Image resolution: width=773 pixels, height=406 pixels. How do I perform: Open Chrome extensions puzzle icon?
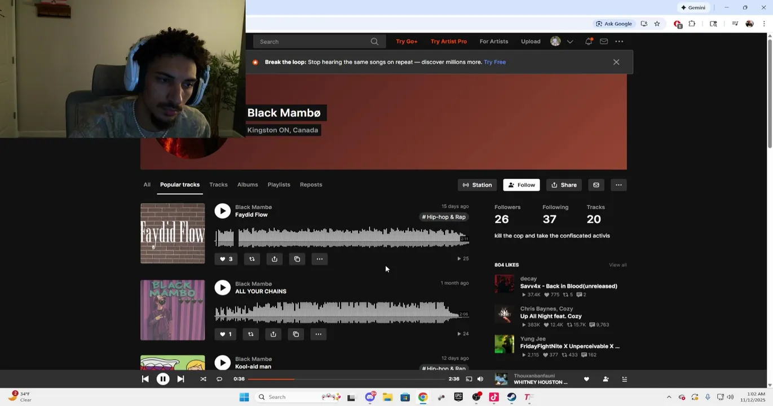coord(692,24)
